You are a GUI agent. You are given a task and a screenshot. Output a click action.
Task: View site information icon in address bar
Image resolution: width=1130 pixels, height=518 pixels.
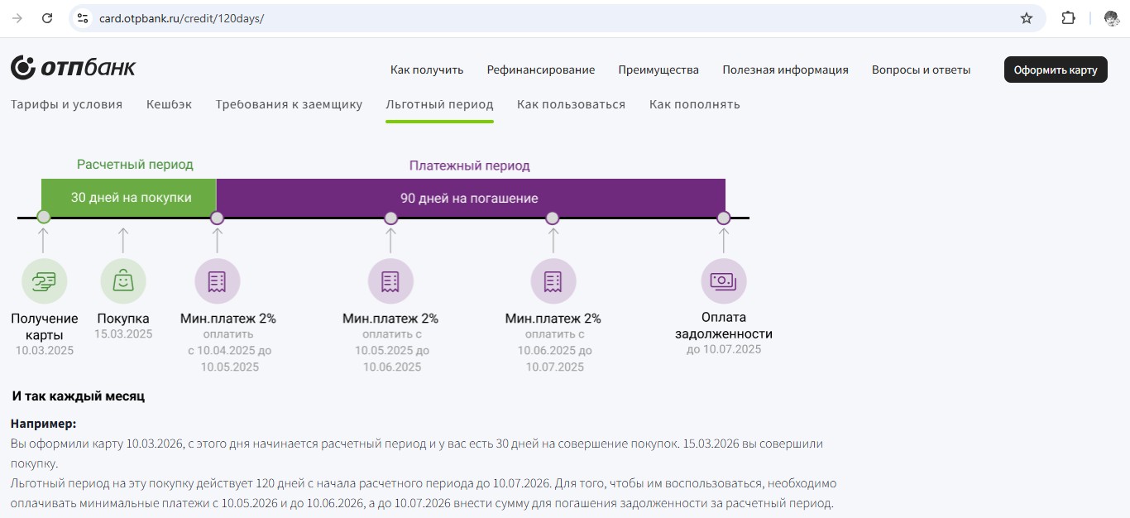coord(81,18)
